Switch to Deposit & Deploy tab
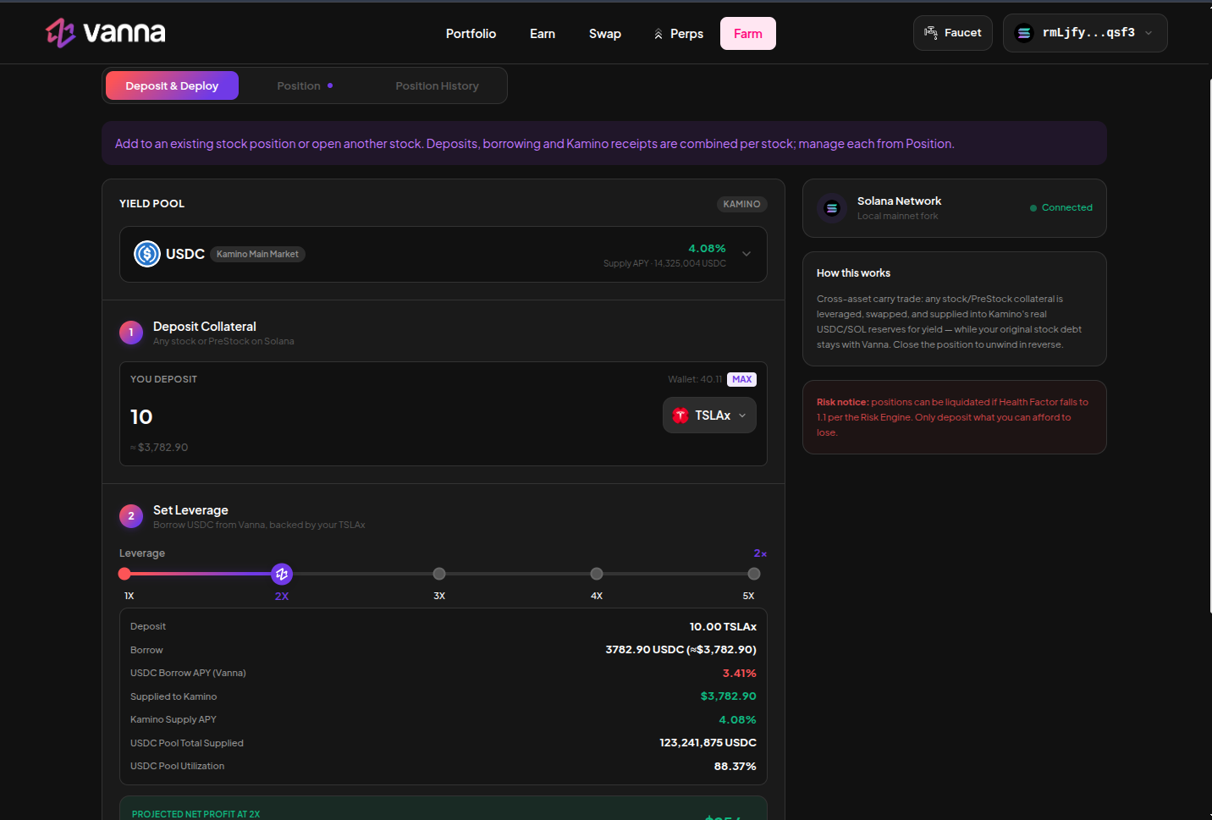Viewport: 1212px width, 820px height. click(172, 85)
